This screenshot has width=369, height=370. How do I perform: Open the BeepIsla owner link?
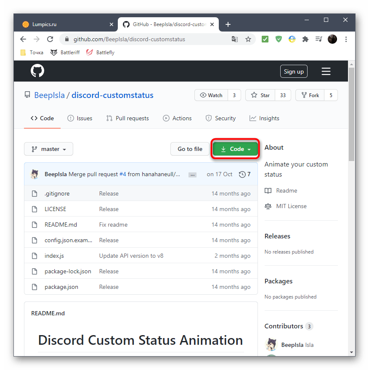click(49, 95)
